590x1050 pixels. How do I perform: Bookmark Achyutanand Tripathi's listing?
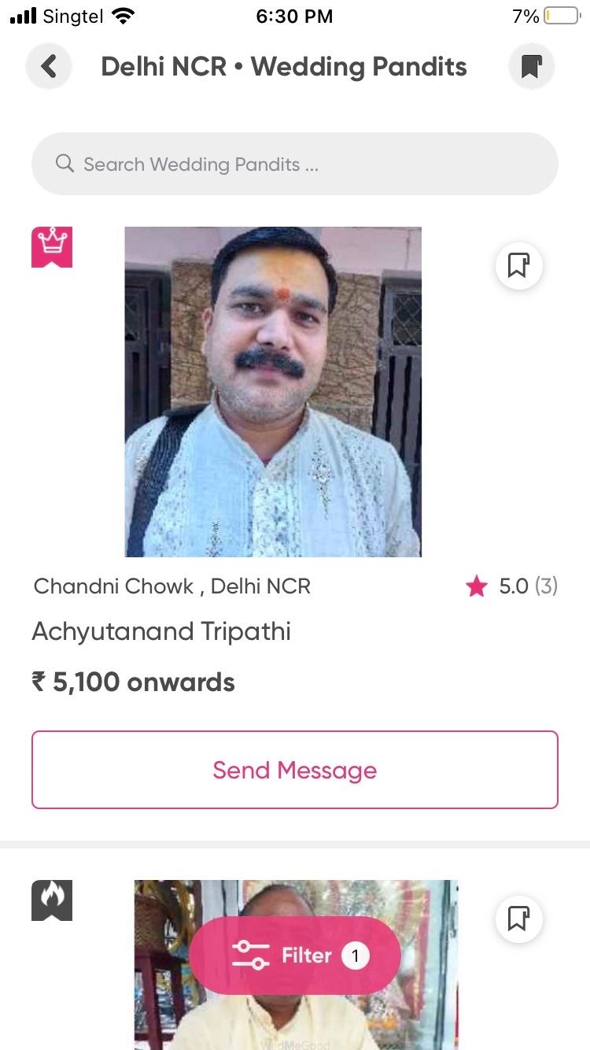[x=518, y=265]
